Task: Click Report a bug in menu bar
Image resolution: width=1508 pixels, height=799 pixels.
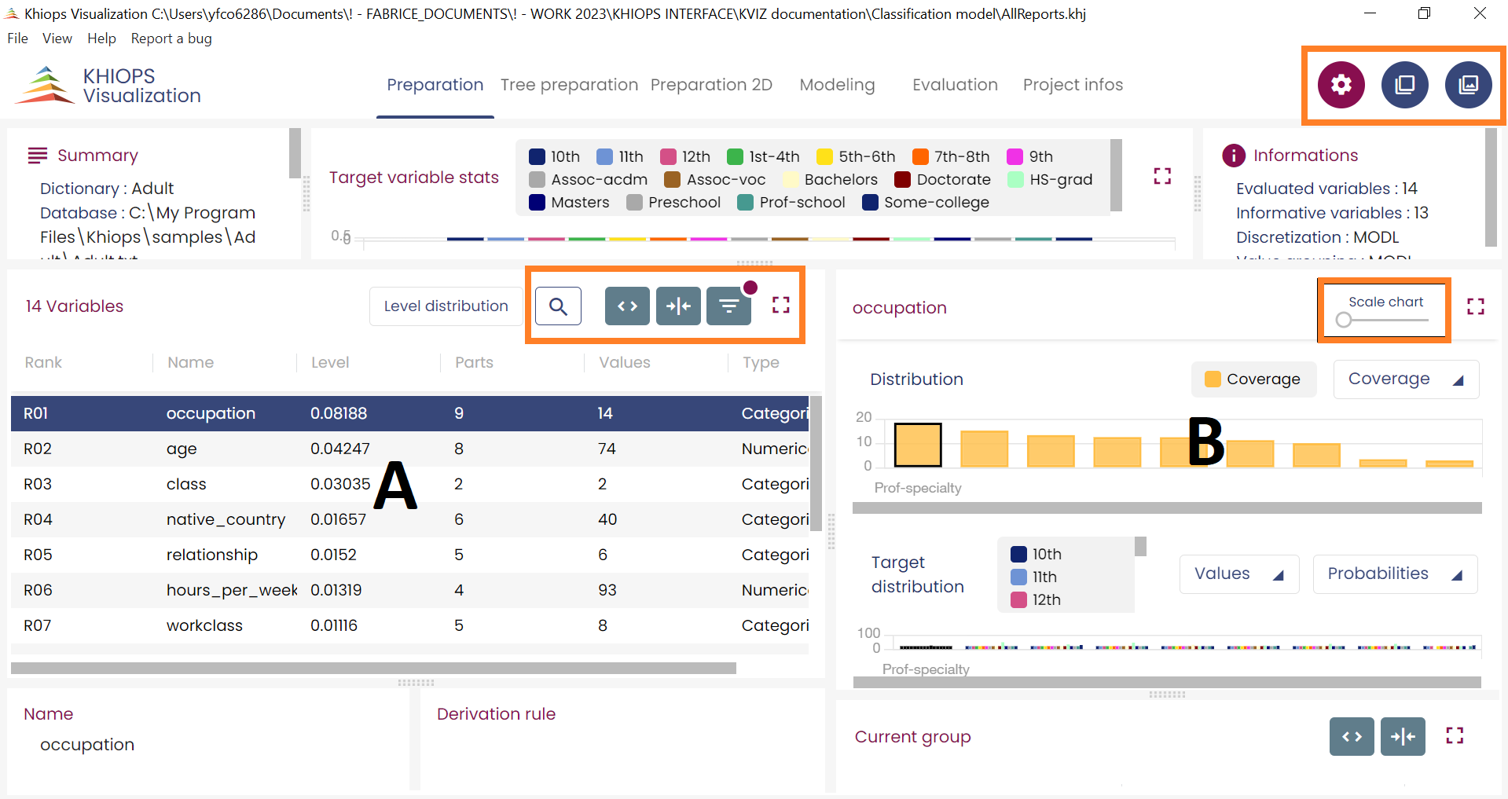Action: coord(171,38)
